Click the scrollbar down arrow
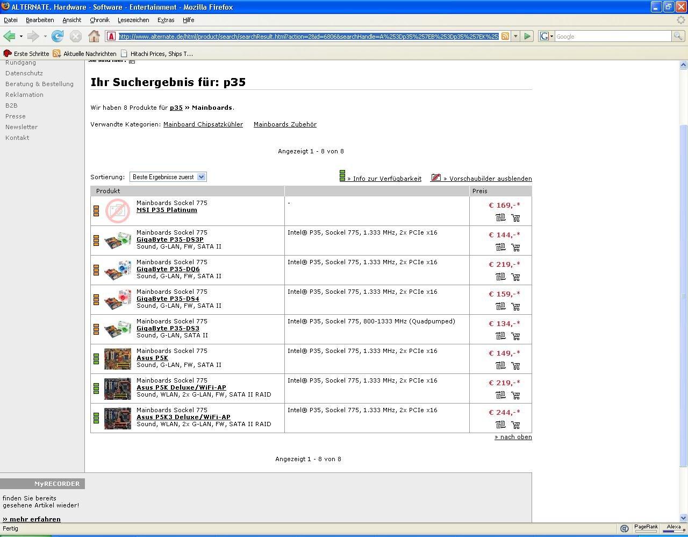 point(684,518)
